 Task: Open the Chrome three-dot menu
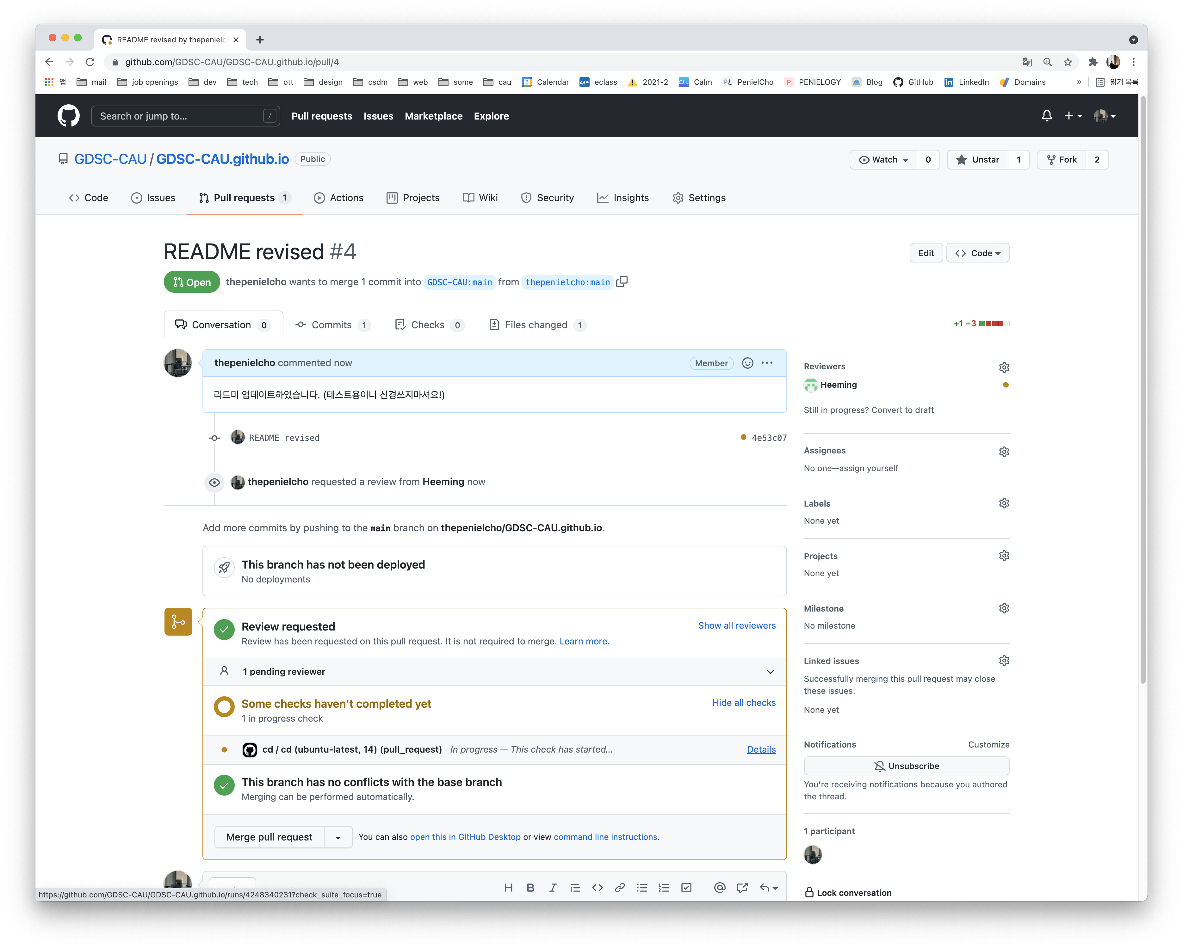[1134, 62]
